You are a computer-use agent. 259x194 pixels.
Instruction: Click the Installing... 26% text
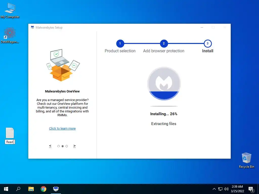tap(164, 114)
